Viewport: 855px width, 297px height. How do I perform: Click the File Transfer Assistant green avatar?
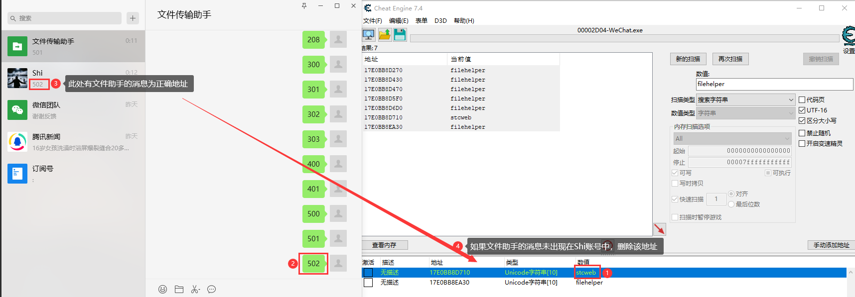pos(17,46)
